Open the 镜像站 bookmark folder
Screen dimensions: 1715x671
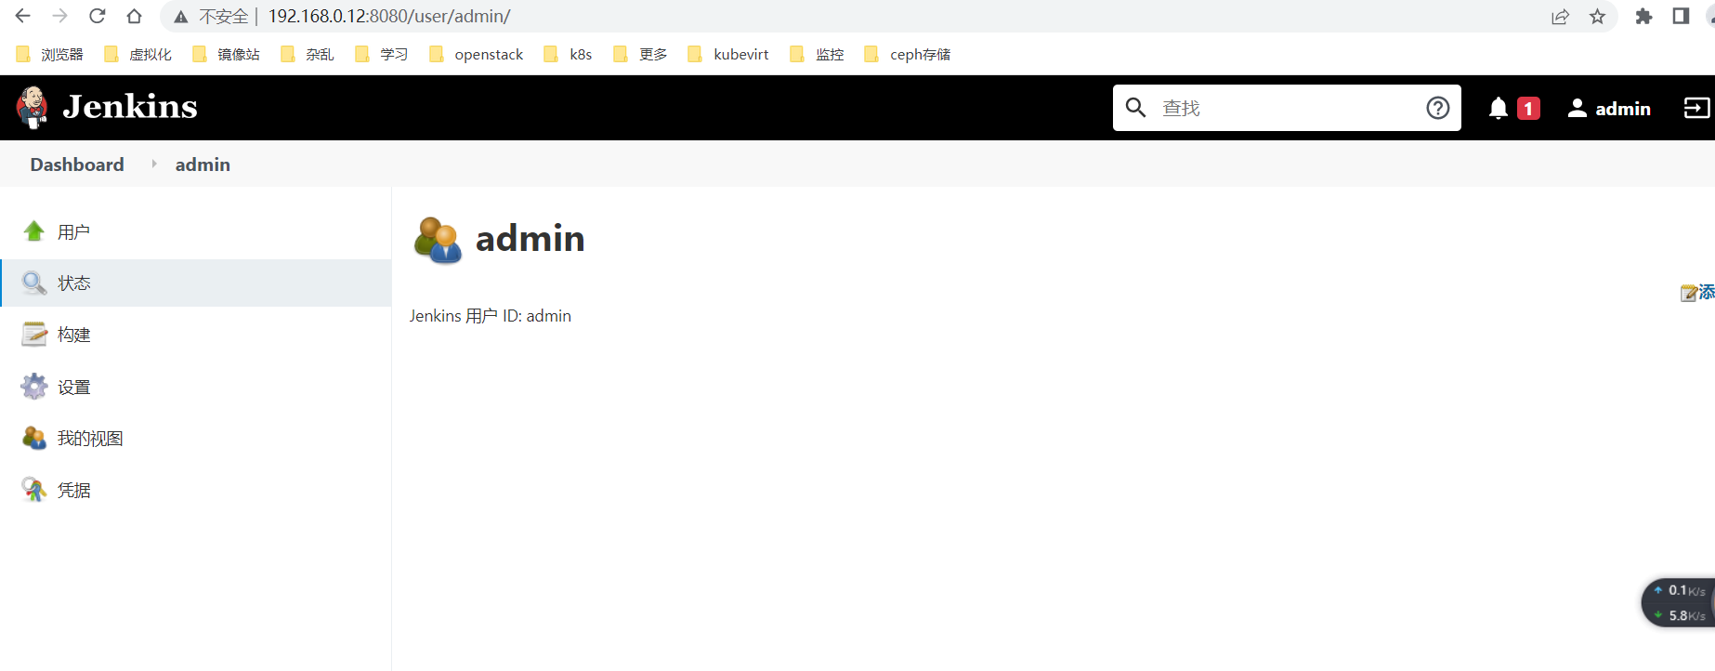227,54
